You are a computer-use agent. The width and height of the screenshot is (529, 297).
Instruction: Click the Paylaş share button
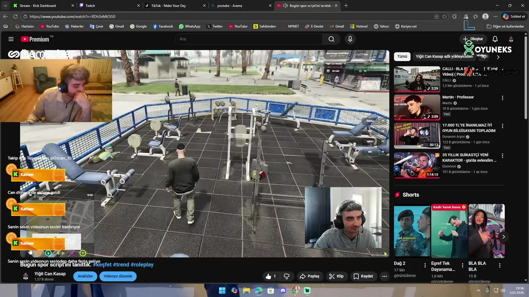[x=309, y=276]
